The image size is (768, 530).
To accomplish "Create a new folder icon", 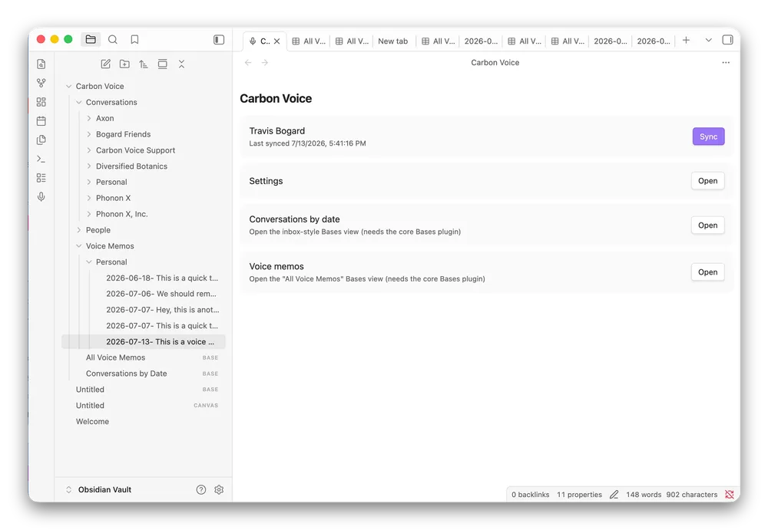I will pyautogui.click(x=125, y=64).
